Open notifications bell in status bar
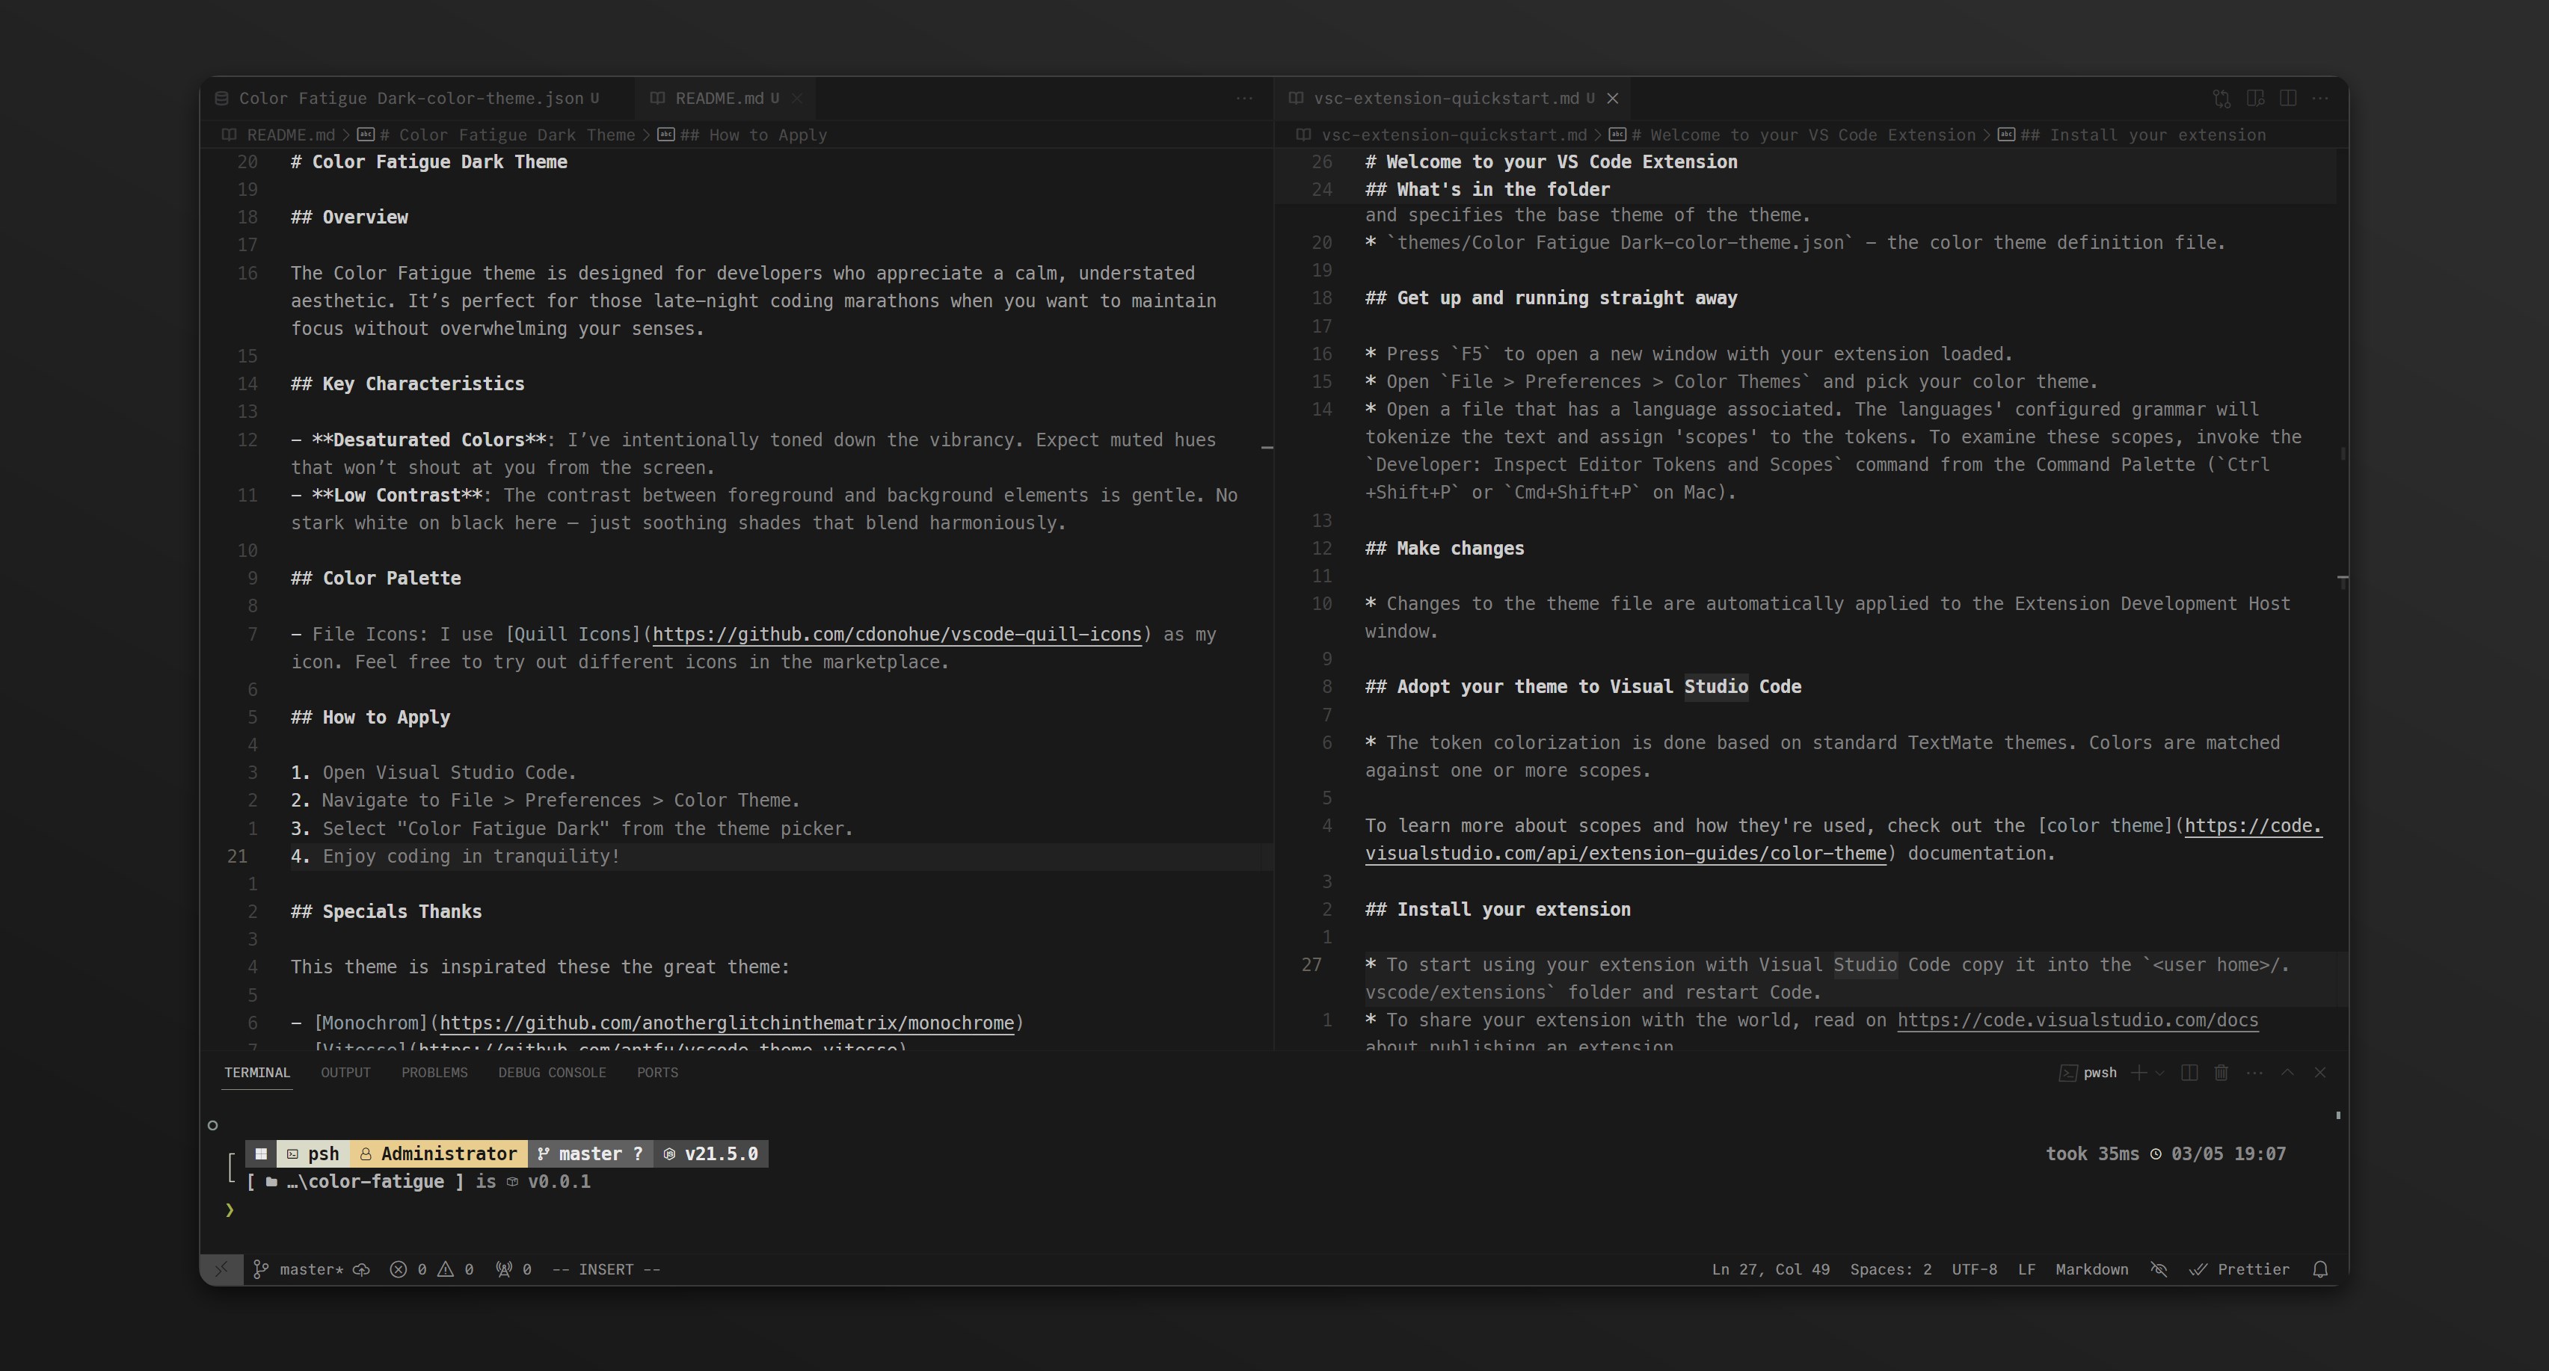 click(x=2319, y=1269)
